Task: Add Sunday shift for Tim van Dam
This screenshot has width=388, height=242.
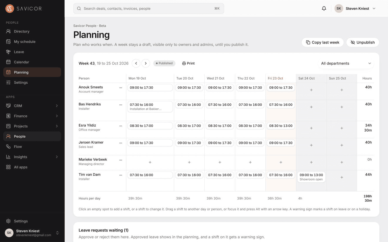Action: click(x=342, y=177)
